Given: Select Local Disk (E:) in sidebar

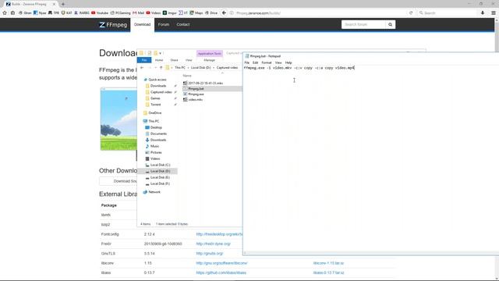Looking at the screenshot, I should point(157,177).
